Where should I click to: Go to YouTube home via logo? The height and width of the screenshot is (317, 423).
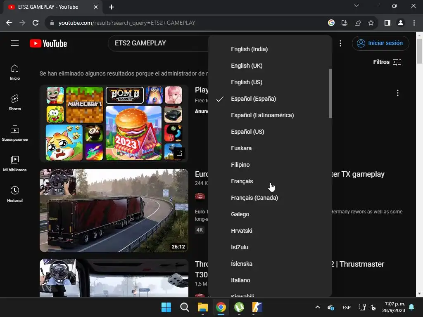48,43
